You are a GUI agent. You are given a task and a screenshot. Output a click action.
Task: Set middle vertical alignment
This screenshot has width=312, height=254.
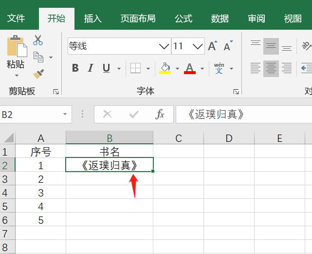click(271, 46)
